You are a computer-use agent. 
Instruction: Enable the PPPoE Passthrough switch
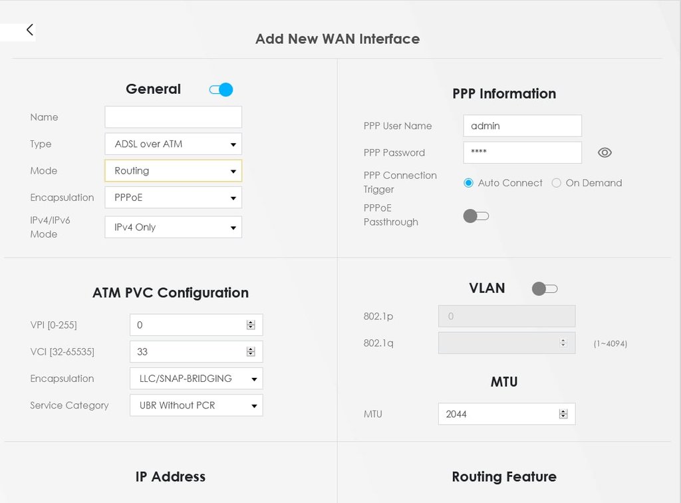(x=476, y=216)
